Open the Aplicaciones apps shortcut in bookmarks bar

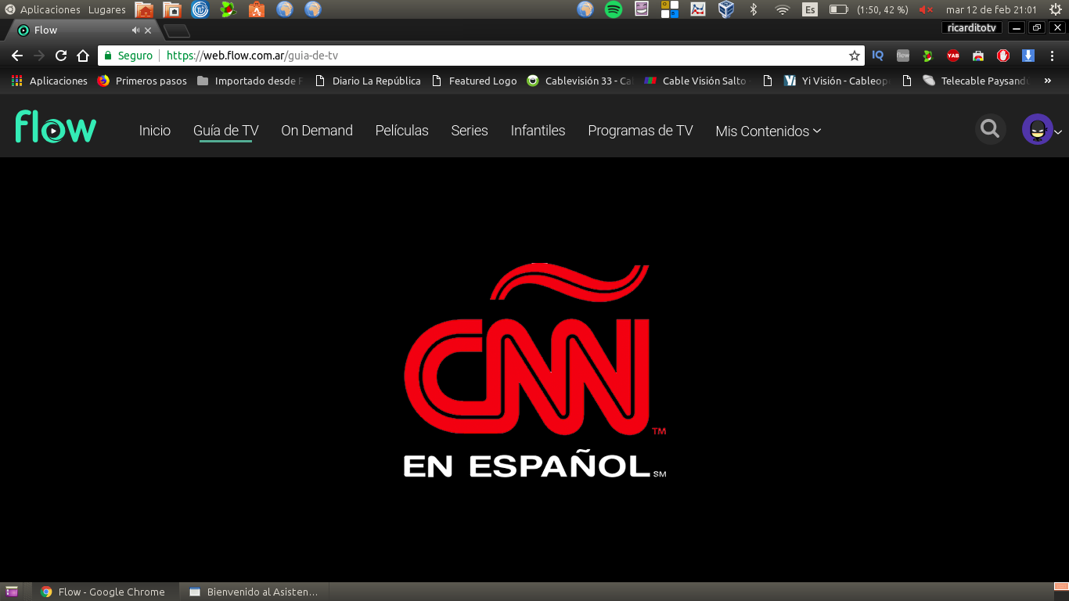click(x=49, y=81)
